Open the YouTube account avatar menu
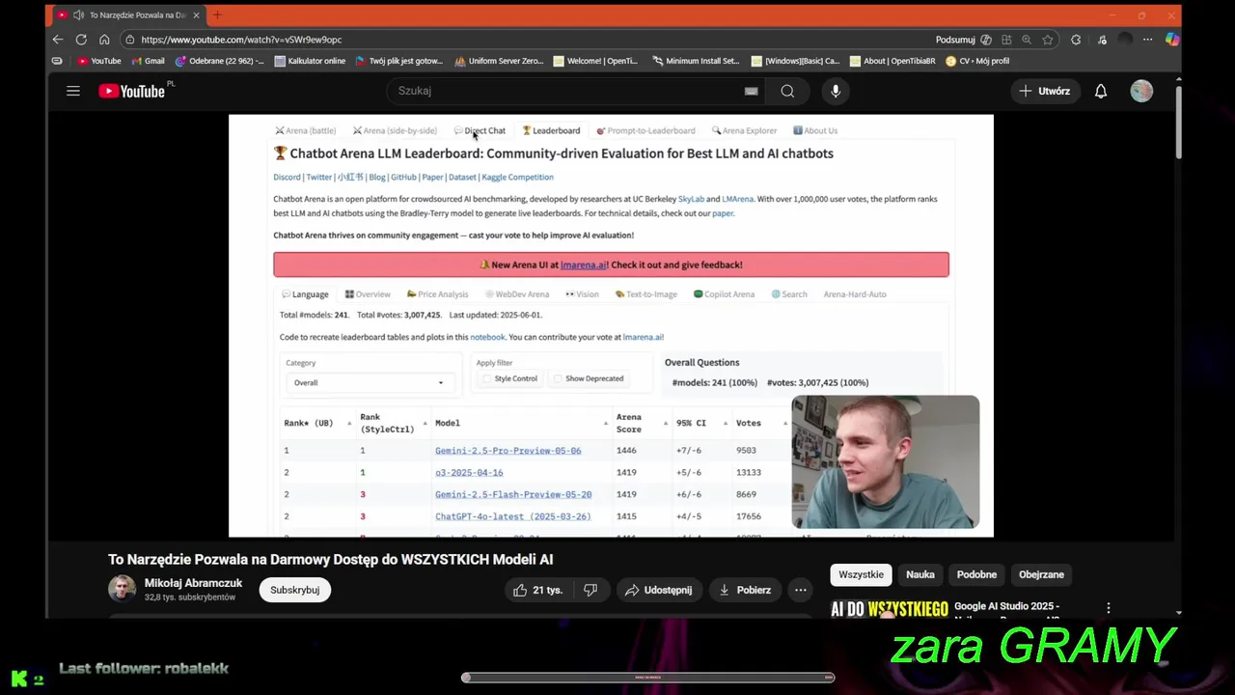This screenshot has height=695, width=1235. 1141,91
